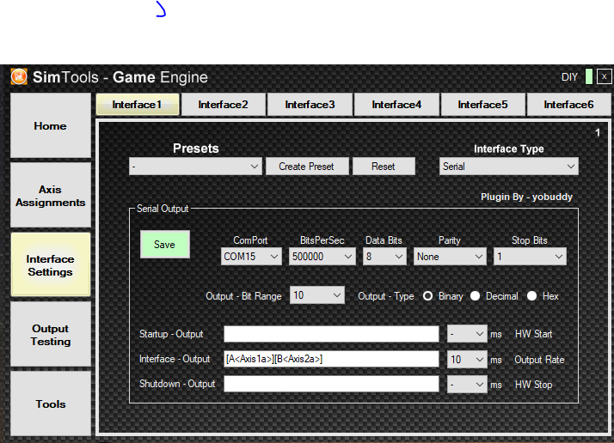Image resolution: width=614 pixels, height=443 pixels.
Task: Open the Data Bits dropdown
Action: (x=384, y=257)
